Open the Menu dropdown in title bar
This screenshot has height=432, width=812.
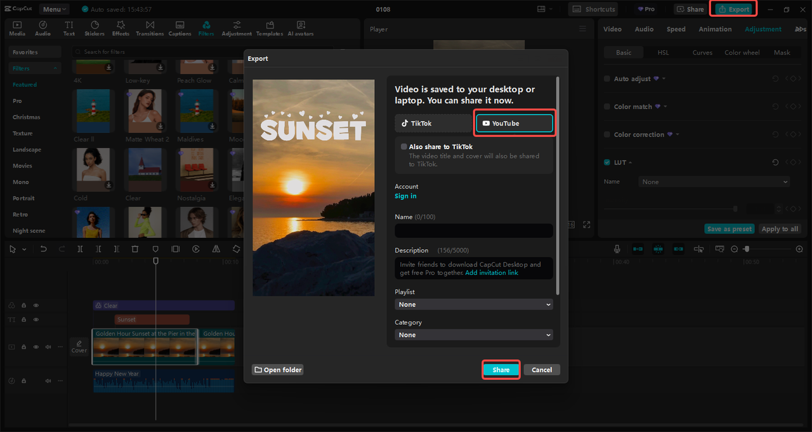(54, 9)
